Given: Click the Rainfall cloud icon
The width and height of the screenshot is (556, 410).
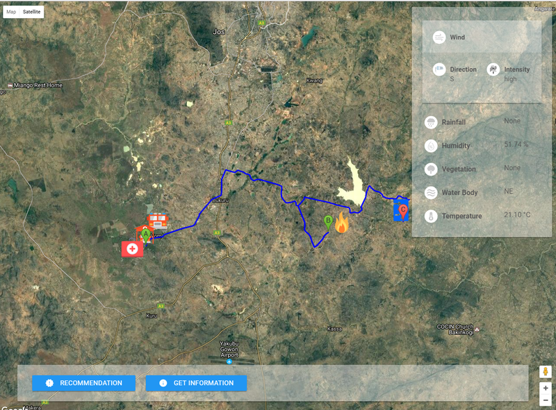Looking at the screenshot, I should coord(431,122).
